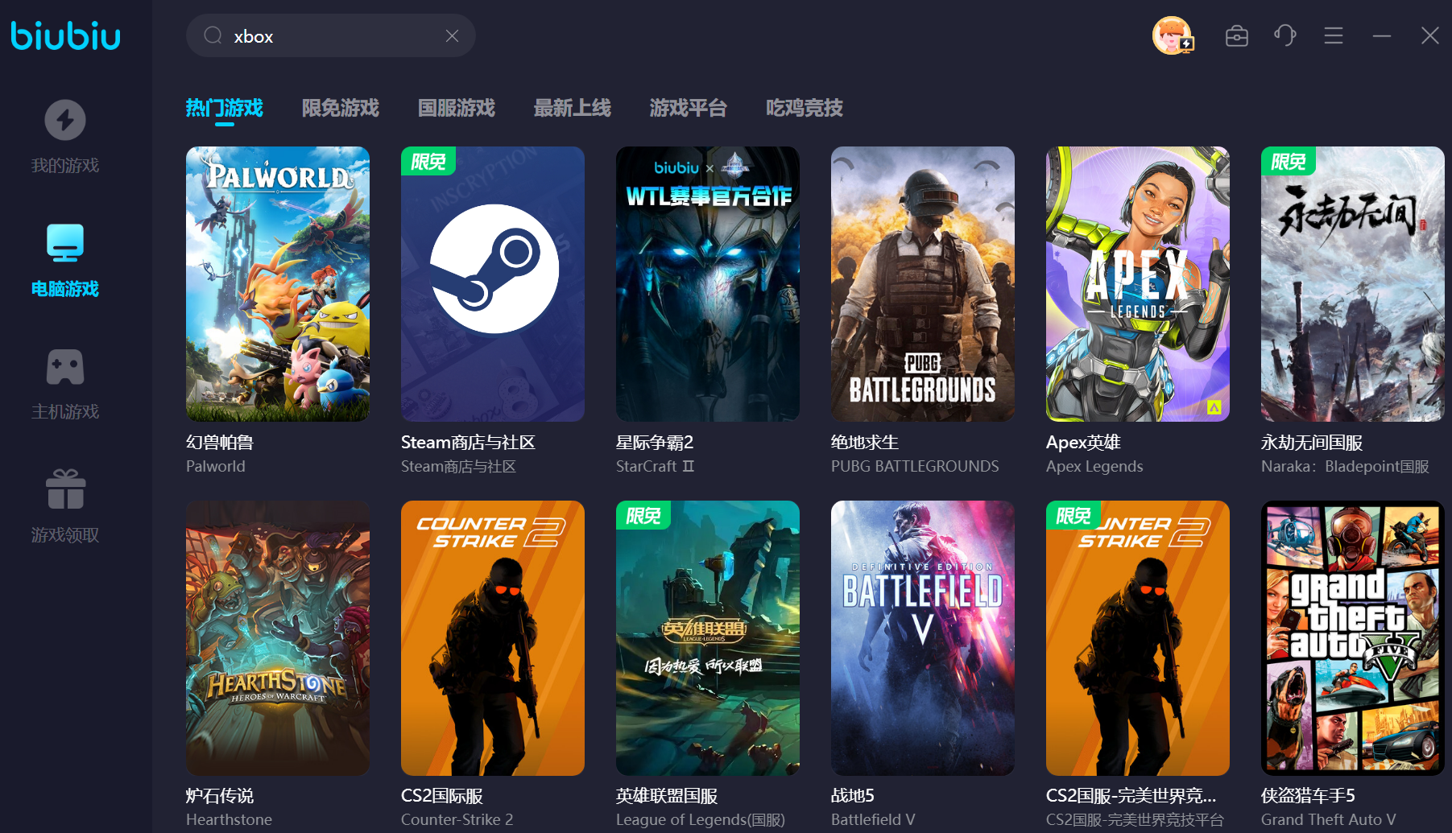
Task: Click the 限免 badge on Naraka cover
Action: [x=1289, y=161]
